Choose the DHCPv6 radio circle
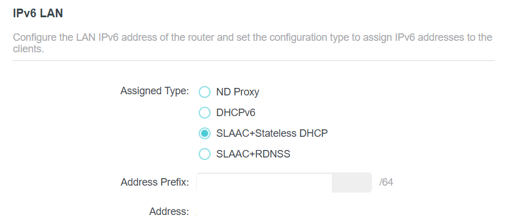 [205, 113]
